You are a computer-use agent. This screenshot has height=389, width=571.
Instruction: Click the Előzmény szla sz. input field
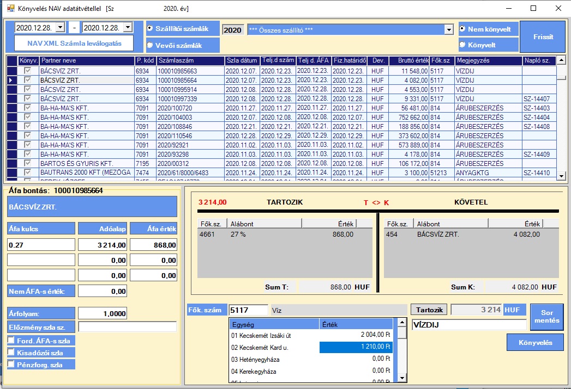[x=127, y=327]
